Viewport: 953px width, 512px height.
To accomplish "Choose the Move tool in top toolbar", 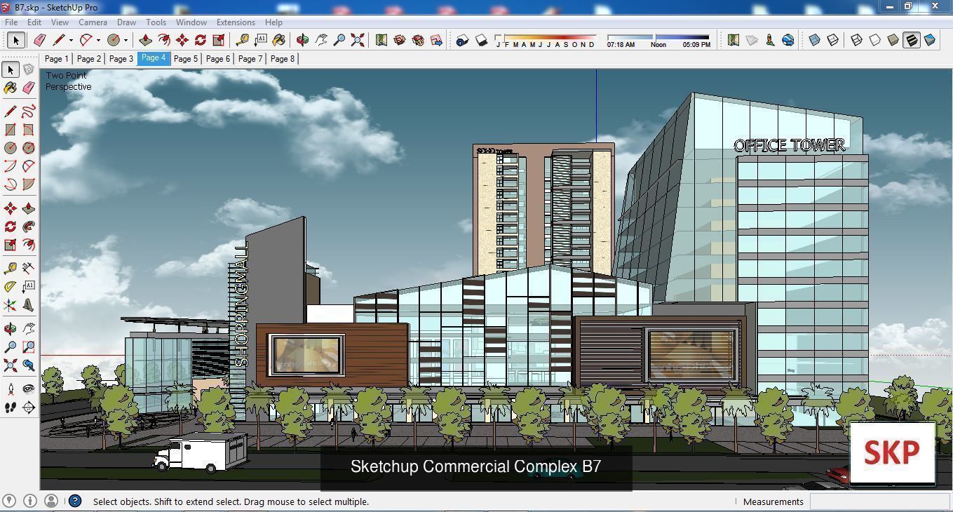I will pos(182,40).
